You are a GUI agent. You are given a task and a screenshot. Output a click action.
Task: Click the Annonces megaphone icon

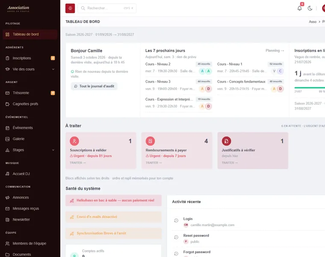coord(7,197)
